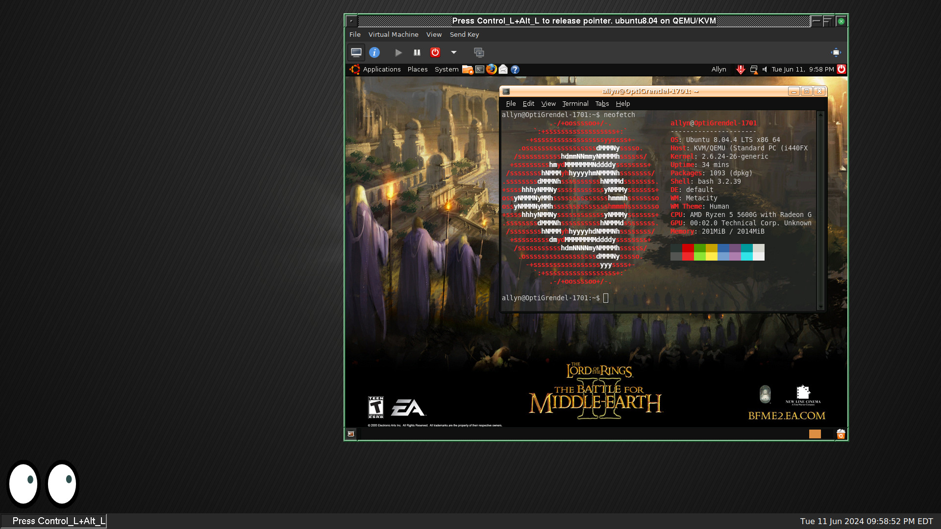
Task: Open virtual hardware details info
Action: (x=374, y=52)
